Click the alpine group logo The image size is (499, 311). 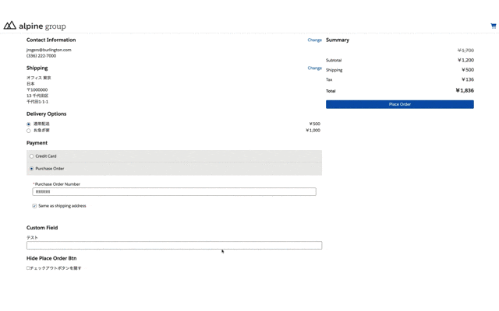coord(34,26)
